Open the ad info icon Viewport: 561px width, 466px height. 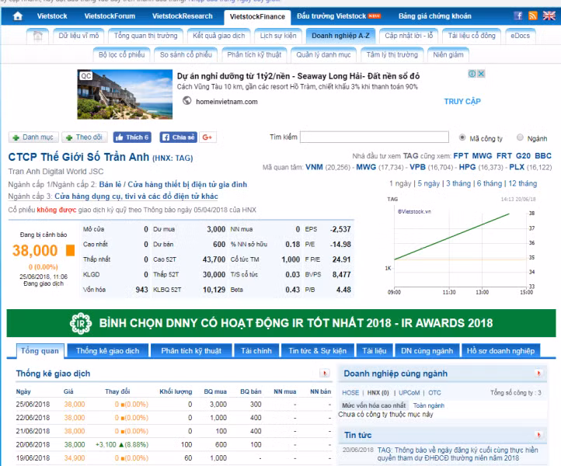pos(472,74)
